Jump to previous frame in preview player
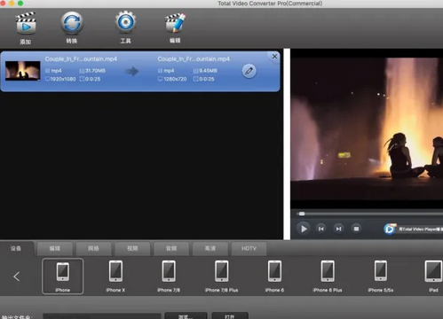This screenshot has width=443, height=319. click(x=321, y=229)
